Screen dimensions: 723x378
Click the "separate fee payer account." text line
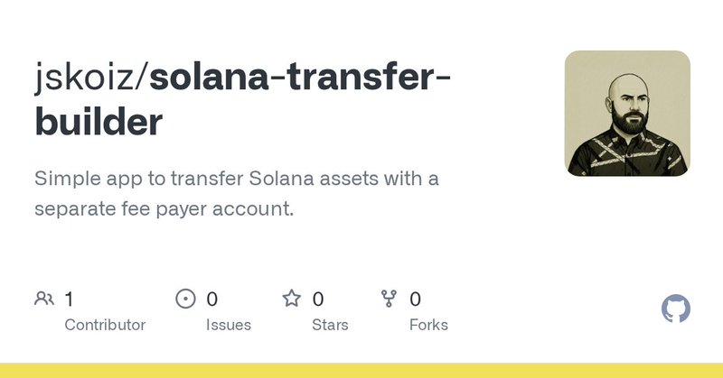164,208
